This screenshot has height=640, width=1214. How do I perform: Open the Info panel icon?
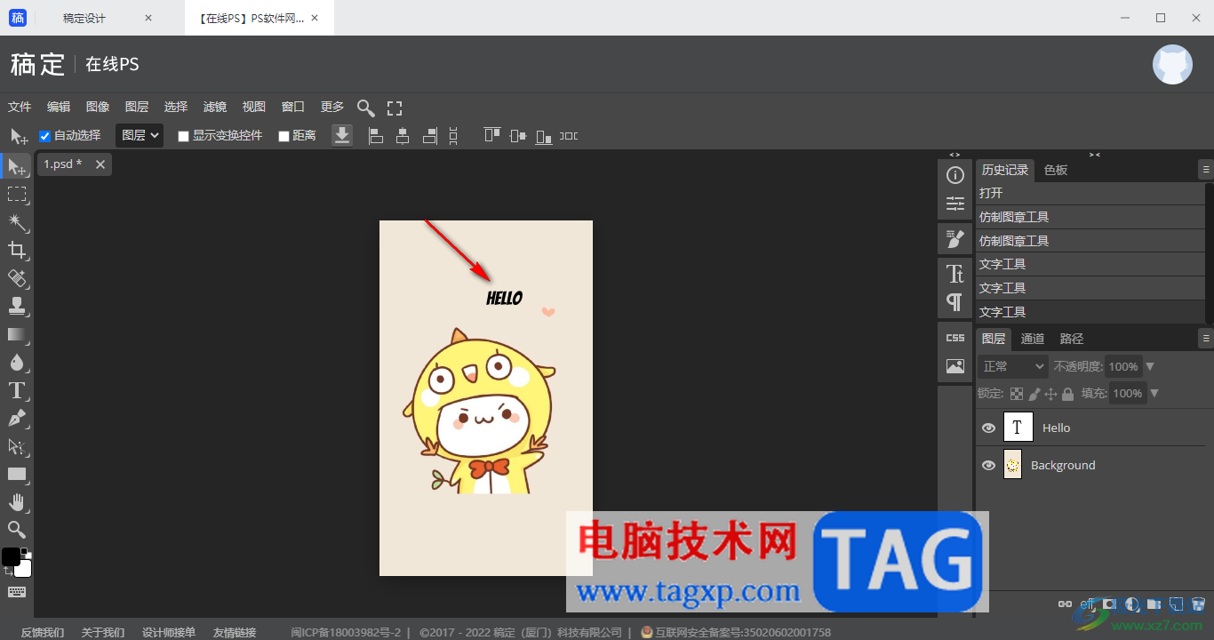coord(955,175)
